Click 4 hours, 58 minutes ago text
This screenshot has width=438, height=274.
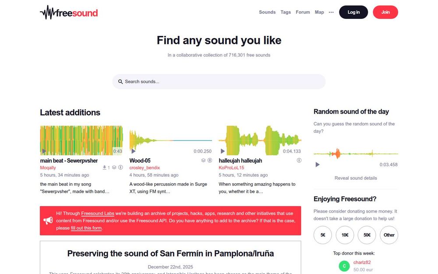point(154,175)
